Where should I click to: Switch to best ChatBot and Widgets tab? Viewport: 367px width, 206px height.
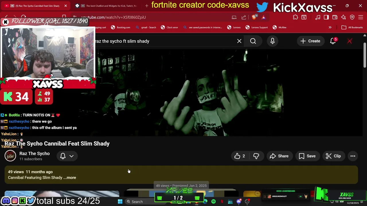tap(107, 6)
